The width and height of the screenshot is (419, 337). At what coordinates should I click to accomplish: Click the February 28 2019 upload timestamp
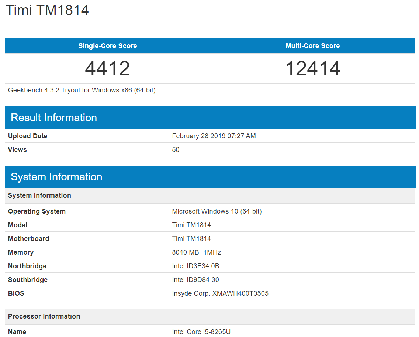[x=214, y=136]
